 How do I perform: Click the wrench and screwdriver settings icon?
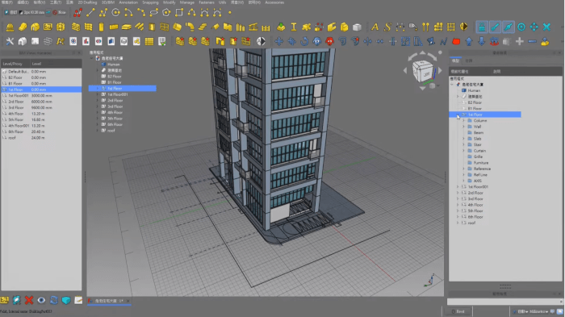pyautogui.click(x=10, y=41)
